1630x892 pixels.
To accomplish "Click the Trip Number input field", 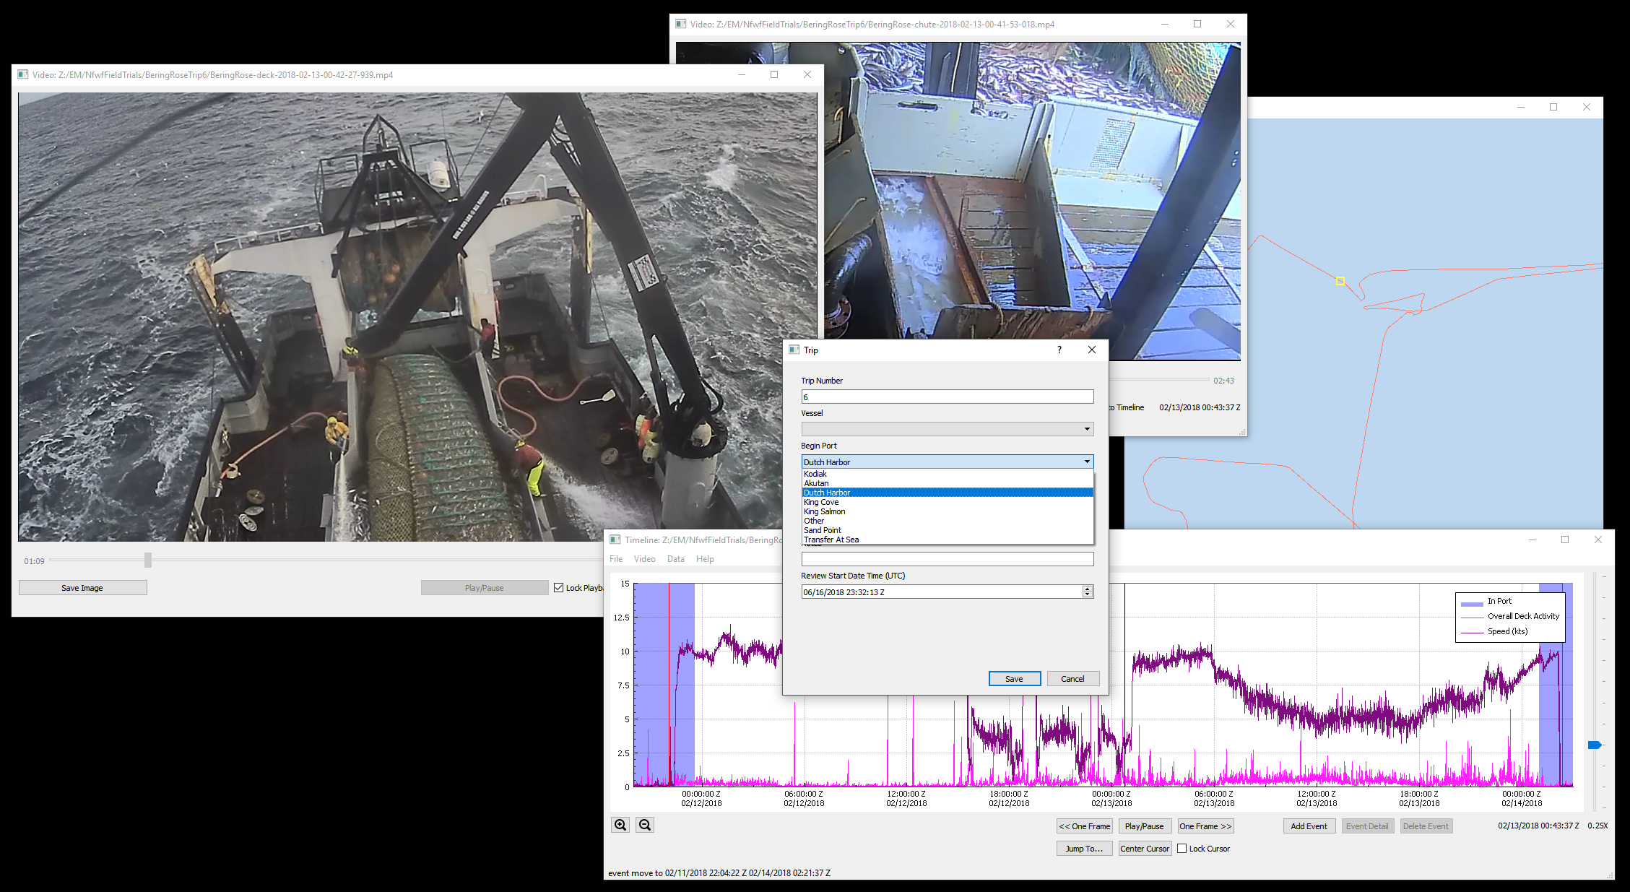I will point(948,397).
